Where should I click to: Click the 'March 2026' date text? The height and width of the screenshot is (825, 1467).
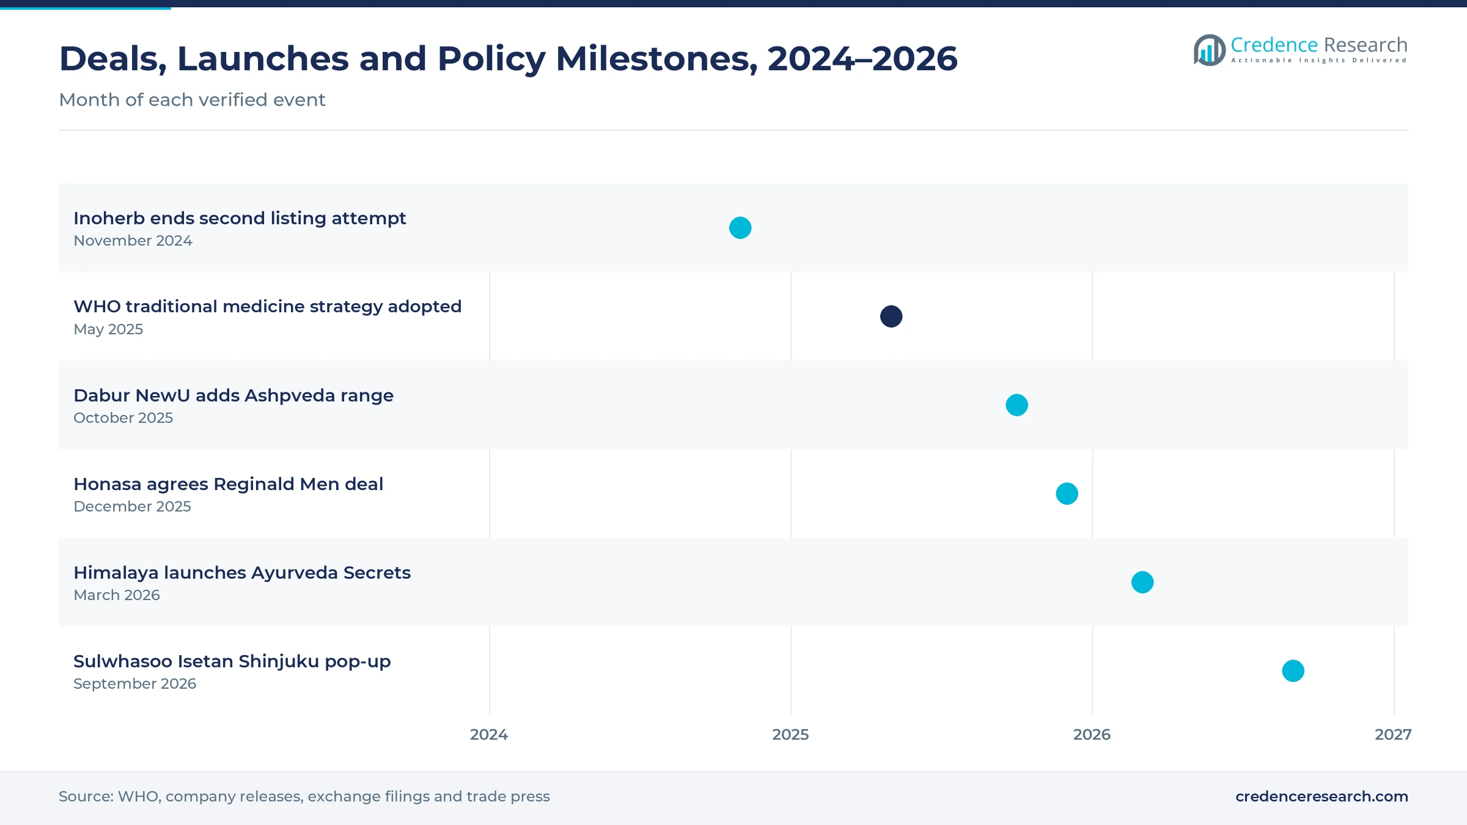coord(117,595)
